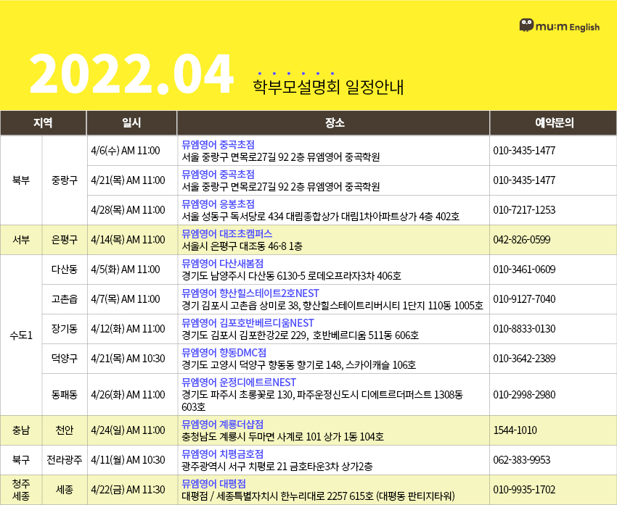Click phone number 062-383-9953

pyautogui.click(x=522, y=460)
